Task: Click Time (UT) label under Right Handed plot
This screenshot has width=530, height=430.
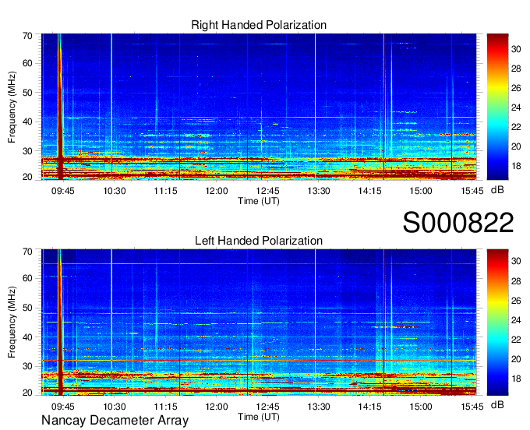Action: click(259, 201)
